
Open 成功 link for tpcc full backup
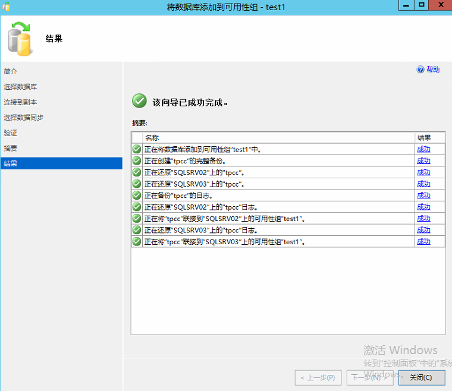pos(423,160)
